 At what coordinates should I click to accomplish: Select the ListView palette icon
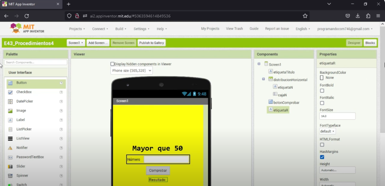(x=10, y=139)
